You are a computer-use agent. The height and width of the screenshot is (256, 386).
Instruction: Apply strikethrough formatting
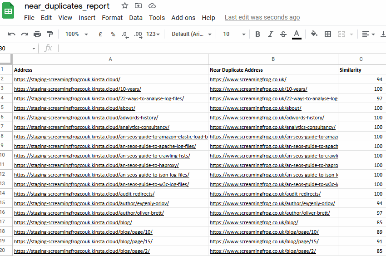(283, 34)
